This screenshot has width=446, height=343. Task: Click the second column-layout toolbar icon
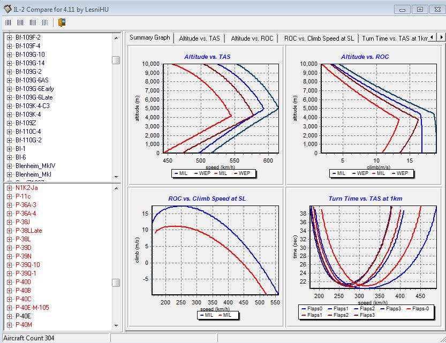click(x=20, y=22)
